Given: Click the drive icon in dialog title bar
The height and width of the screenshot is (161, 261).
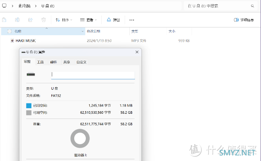Looking at the screenshot, I should click(23, 52).
